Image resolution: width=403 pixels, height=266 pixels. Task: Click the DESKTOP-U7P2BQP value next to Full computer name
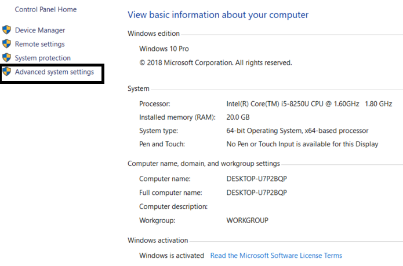257,193
